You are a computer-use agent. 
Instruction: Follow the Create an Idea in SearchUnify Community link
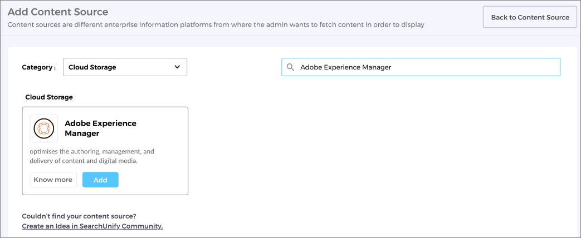(92, 226)
